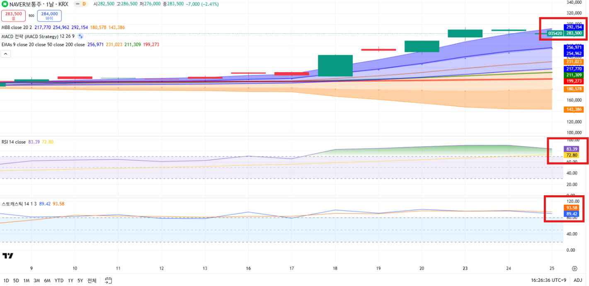
Task: Click date 23 on the time axis
Action: click(465, 269)
